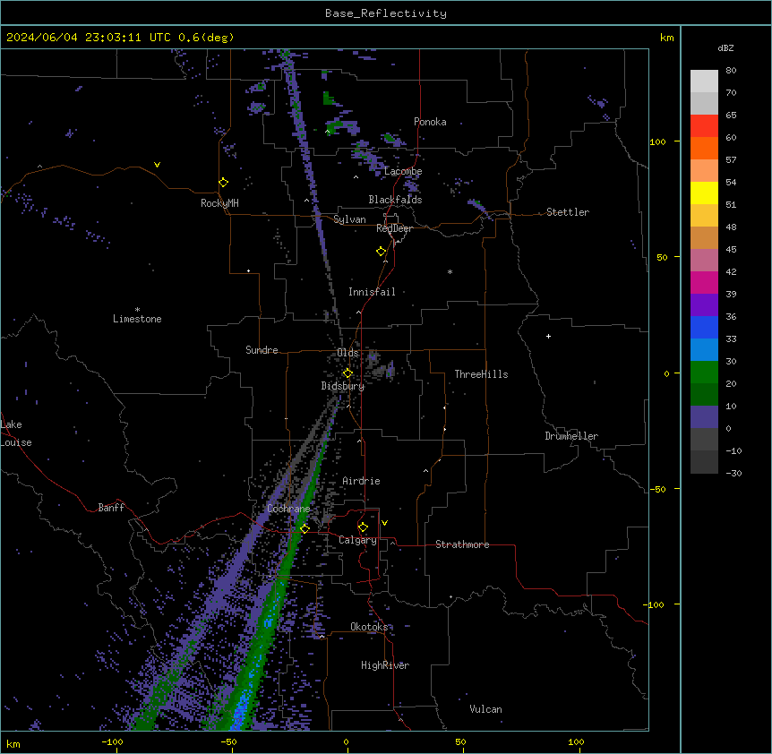This screenshot has height=754, width=772.
Task: Pick the red 60-65 dBZ legend swatch
Action: 704,126
